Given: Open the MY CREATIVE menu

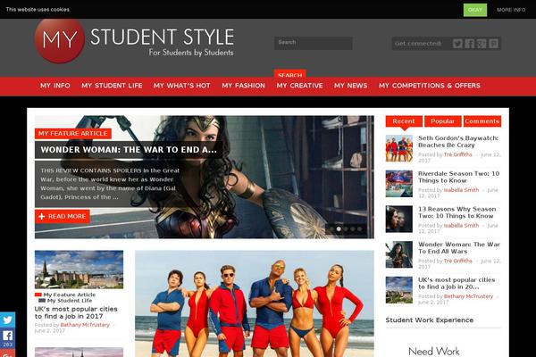Looking at the screenshot, I should pos(299,86).
